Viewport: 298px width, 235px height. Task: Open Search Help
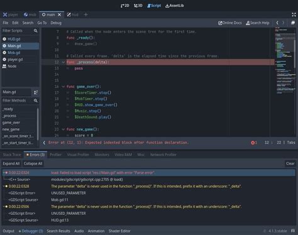(x=258, y=23)
